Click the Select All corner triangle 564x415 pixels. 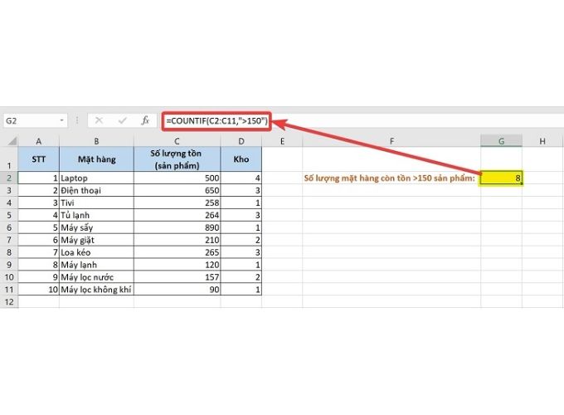tap(9, 141)
